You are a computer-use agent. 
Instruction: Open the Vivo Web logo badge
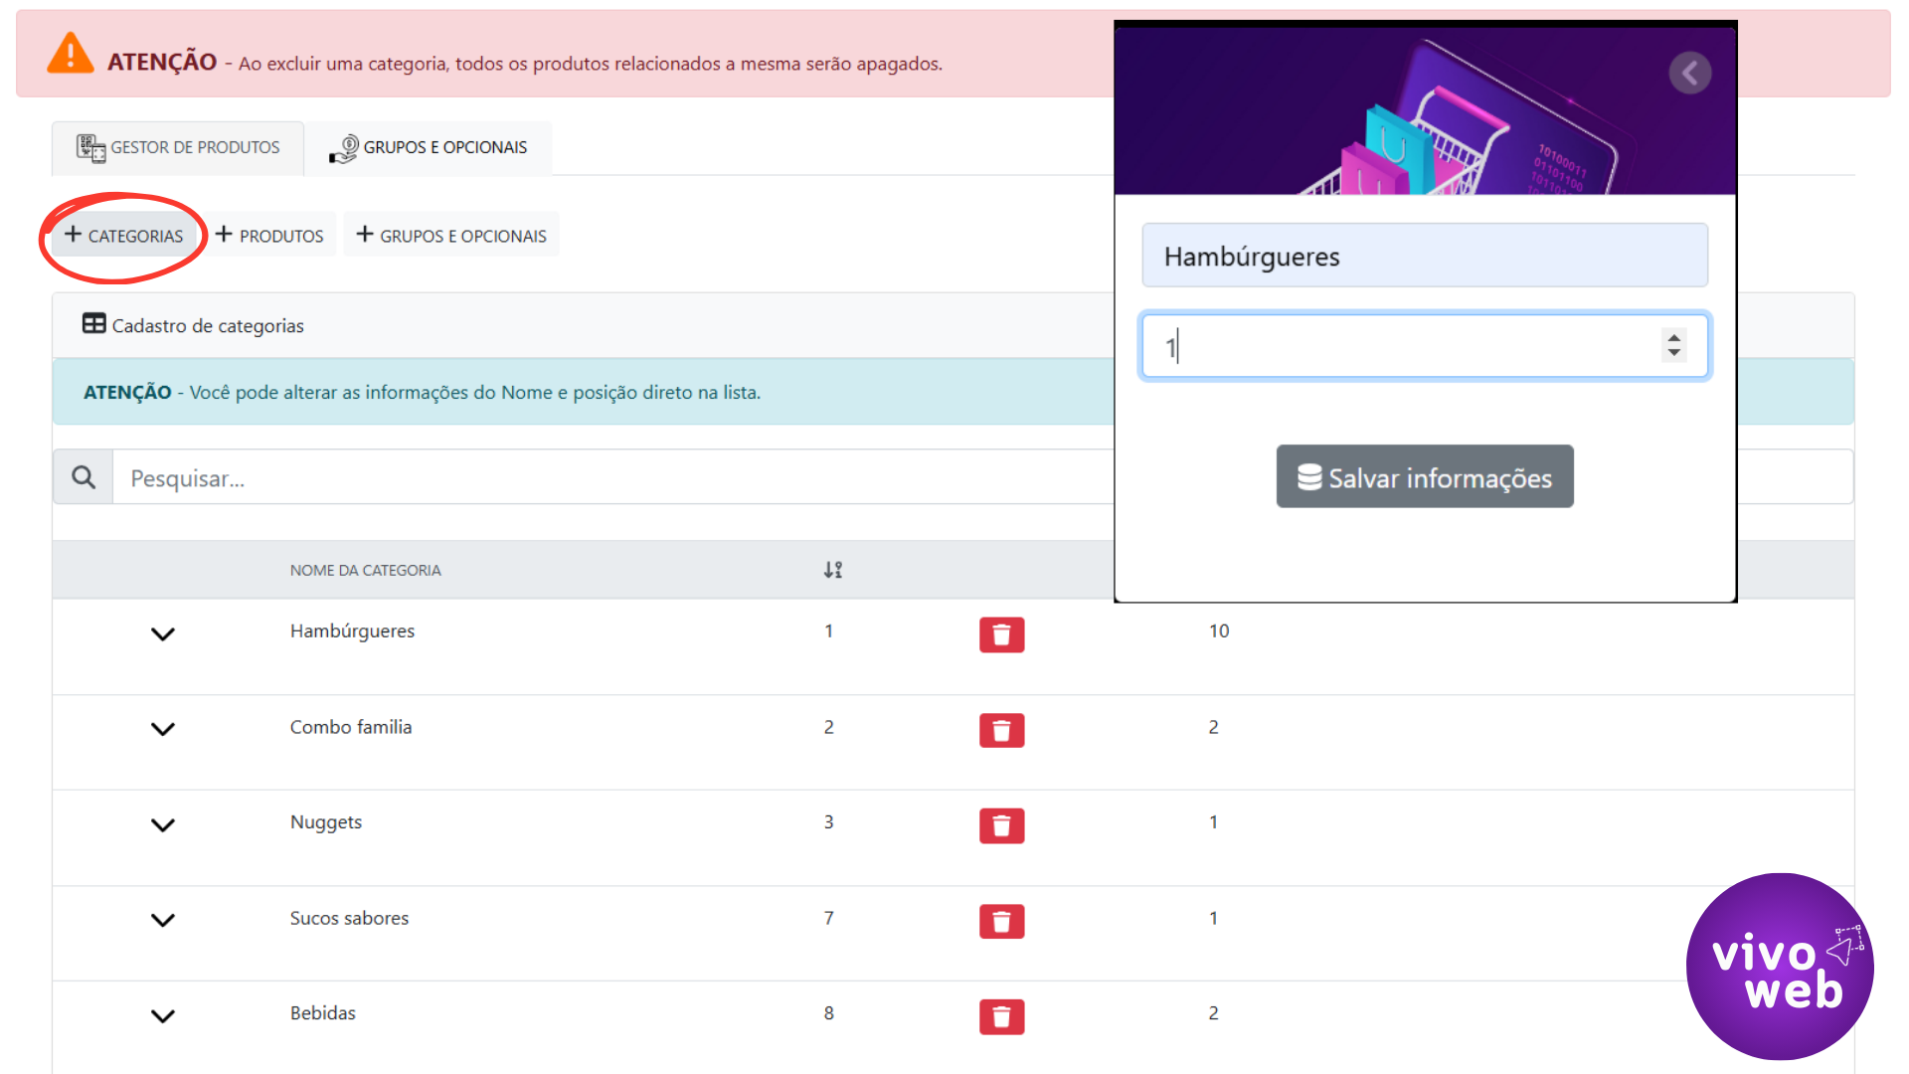1779,967
